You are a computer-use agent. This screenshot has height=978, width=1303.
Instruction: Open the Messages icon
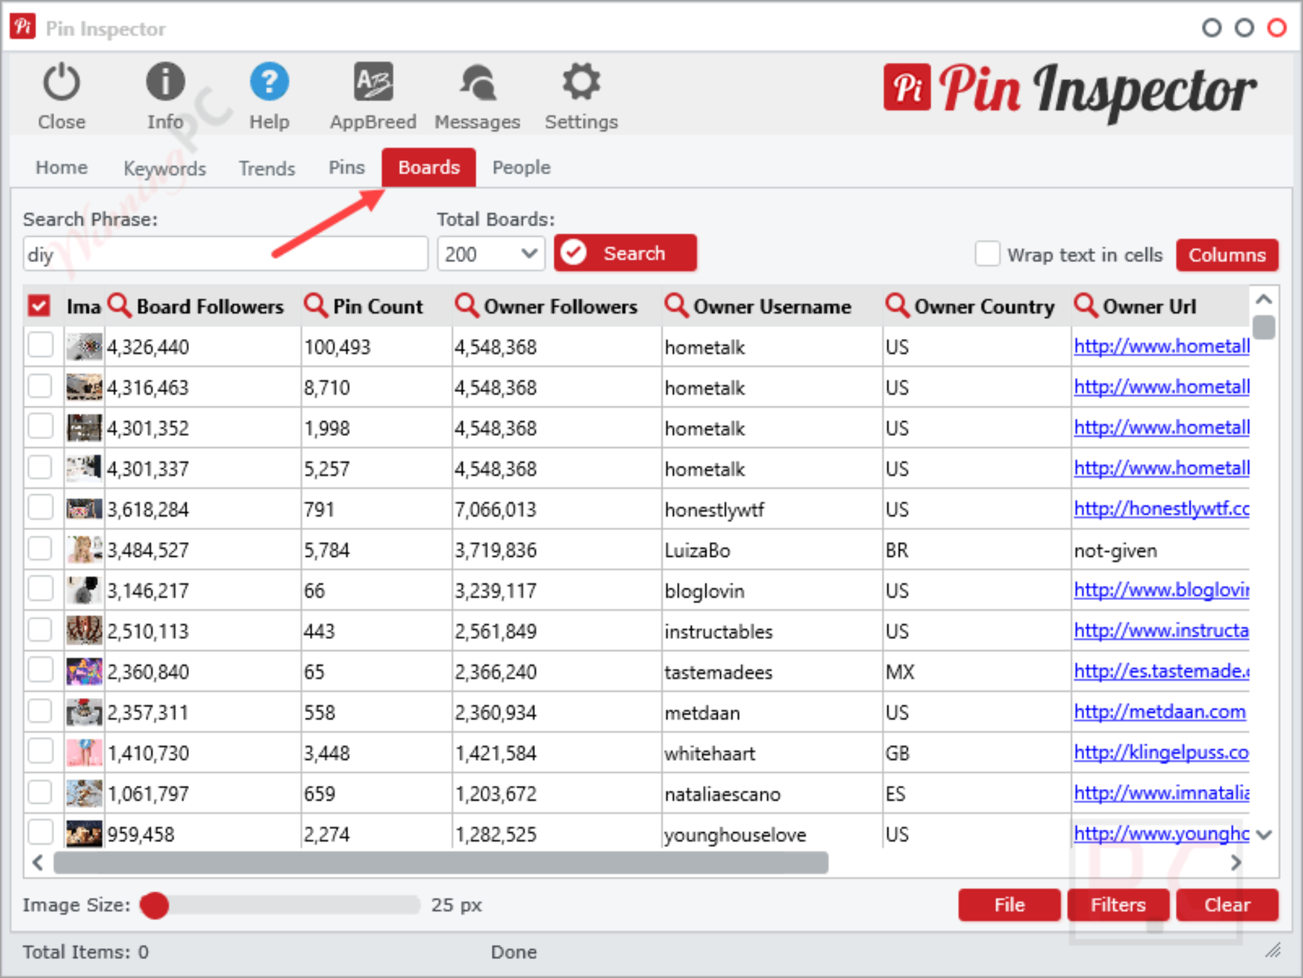point(477,82)
